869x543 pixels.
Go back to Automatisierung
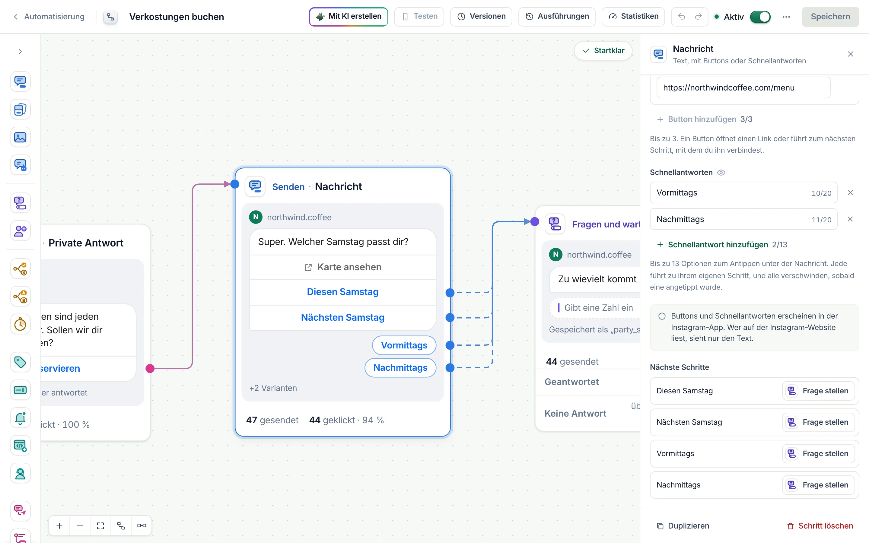pyautogui.click(x=49, y=17)
